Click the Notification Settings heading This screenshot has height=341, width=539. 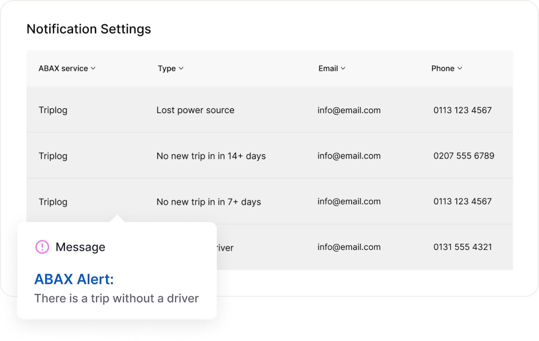coord(89,29)
